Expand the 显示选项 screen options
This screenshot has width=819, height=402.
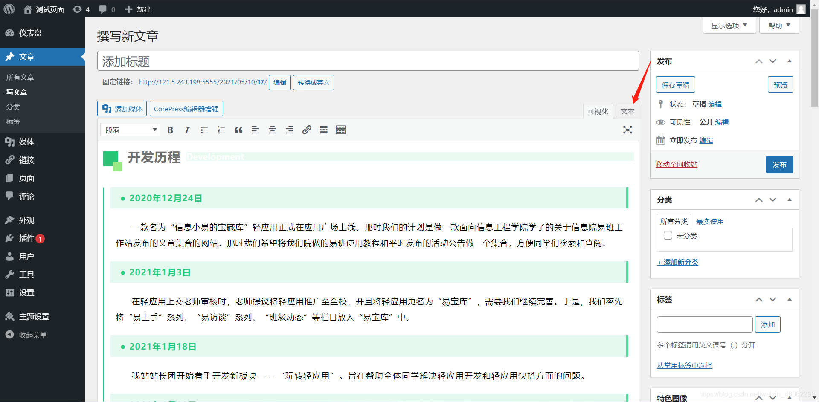(729, 26)
